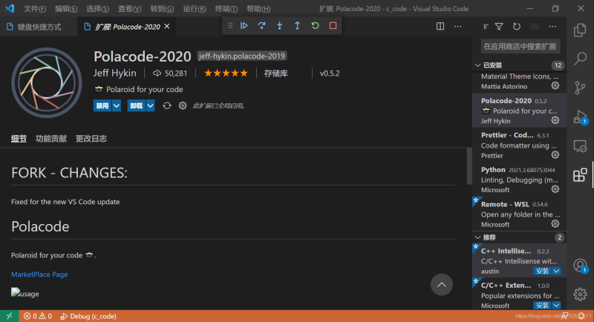The height and width of the screenshot is (322, 594).
Task: Step over in the debug toolbar
Action: click(x=261, y=26)
